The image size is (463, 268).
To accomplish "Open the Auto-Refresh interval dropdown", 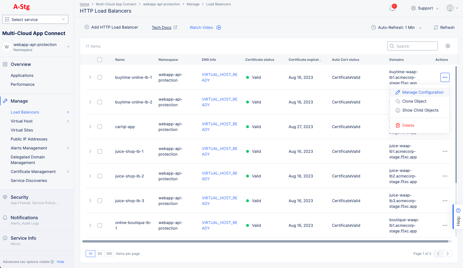I will pos(420,27).
